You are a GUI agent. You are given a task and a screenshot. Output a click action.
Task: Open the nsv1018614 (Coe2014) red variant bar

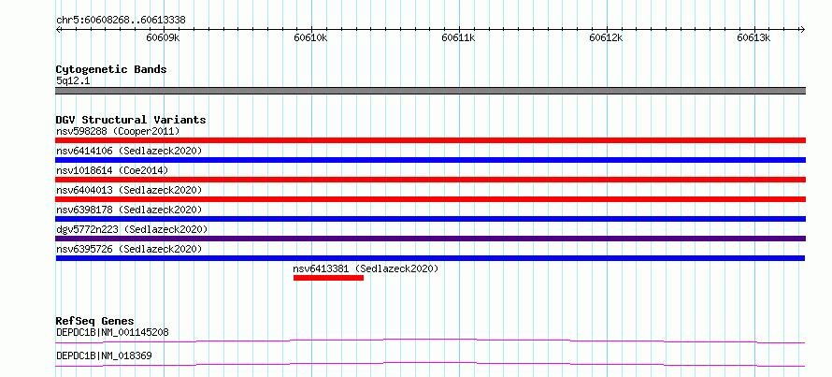click(430, 180)
